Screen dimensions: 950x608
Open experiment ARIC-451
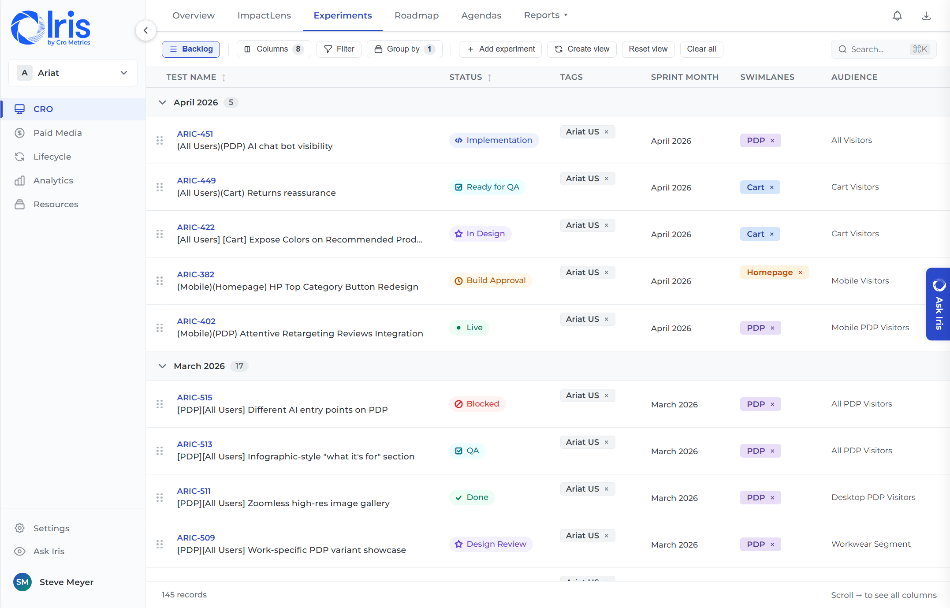[195, 134]
